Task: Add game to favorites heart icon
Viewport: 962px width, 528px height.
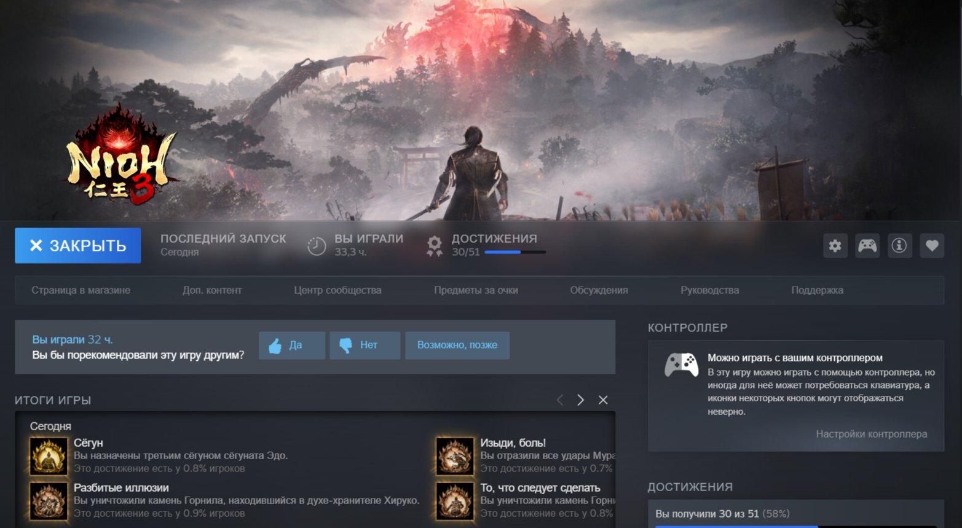Action: click(x=932, y=246)
